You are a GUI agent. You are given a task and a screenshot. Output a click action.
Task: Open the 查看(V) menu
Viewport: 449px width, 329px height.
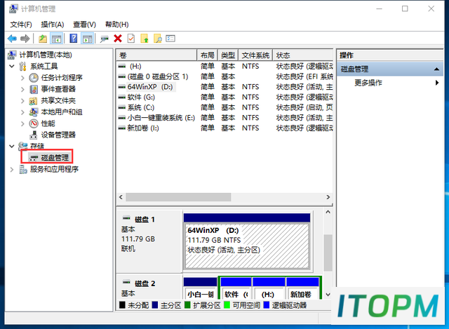[x=84, y=25]
